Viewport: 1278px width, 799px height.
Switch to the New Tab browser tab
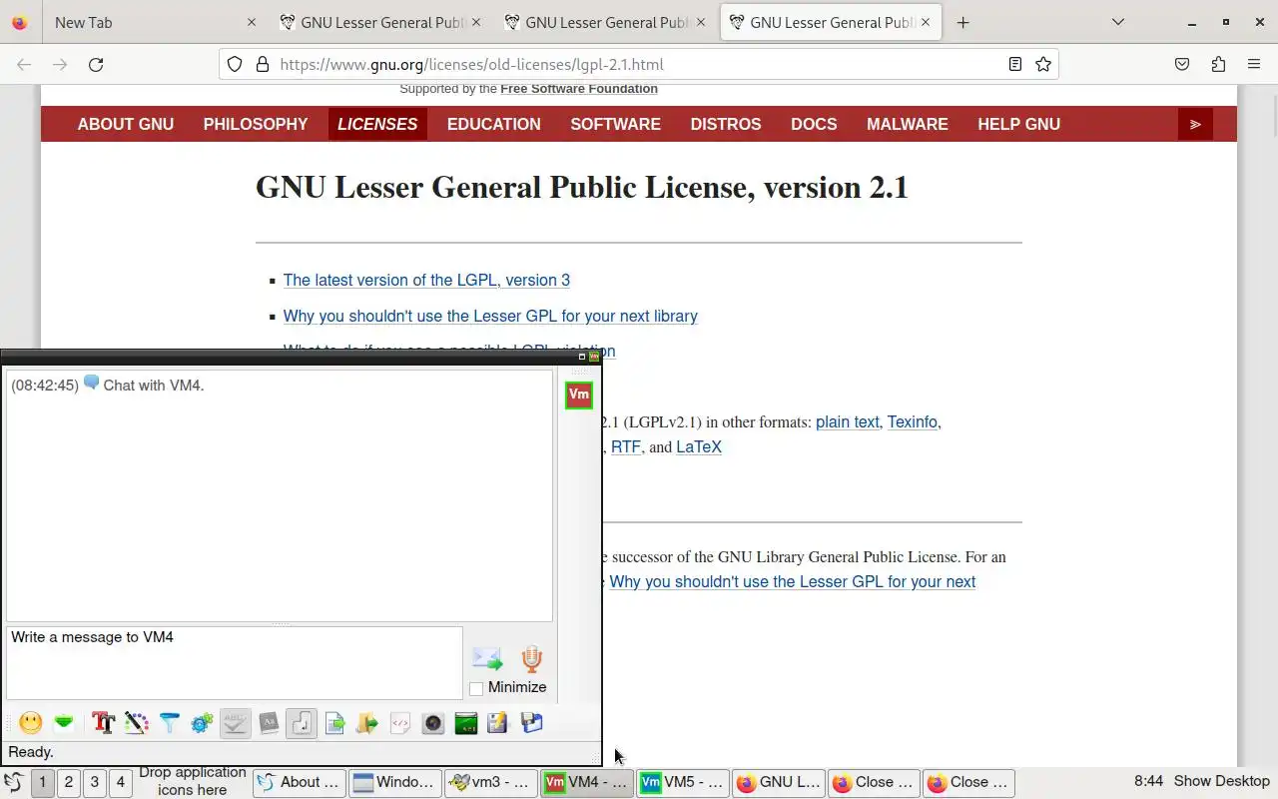(x=155, y=22)
